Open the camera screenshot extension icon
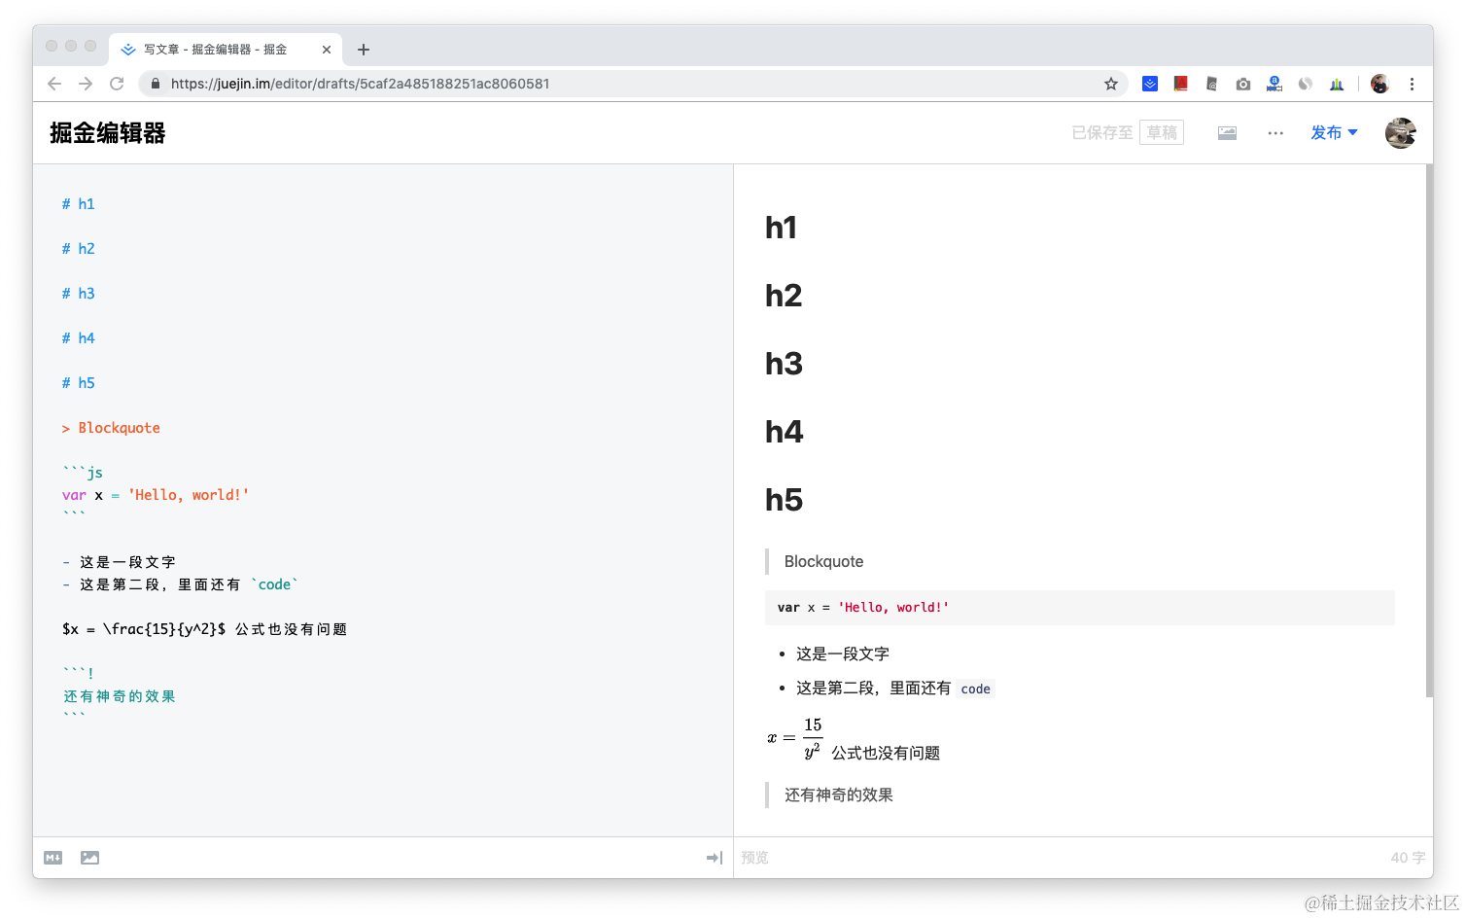This screenshot has width=1466, height=919. click(1242, 84)
